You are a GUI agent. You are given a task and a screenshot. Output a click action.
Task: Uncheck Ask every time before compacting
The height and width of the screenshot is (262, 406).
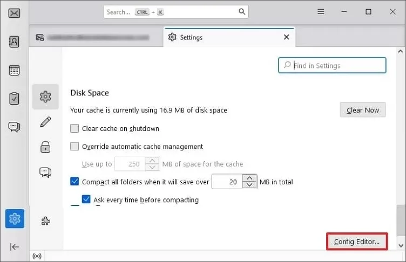tap(86, 199)
